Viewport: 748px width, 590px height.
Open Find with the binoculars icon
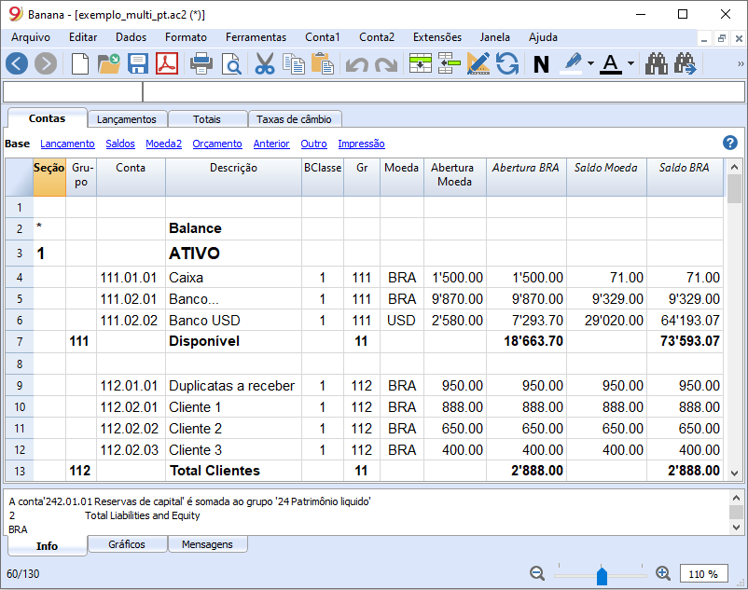click(657, 63)
